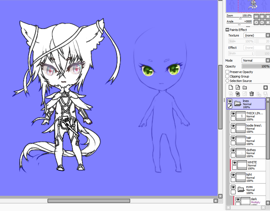Toggle link box on WHITE layer
The image size is (270, 211).
pos(234,168)
